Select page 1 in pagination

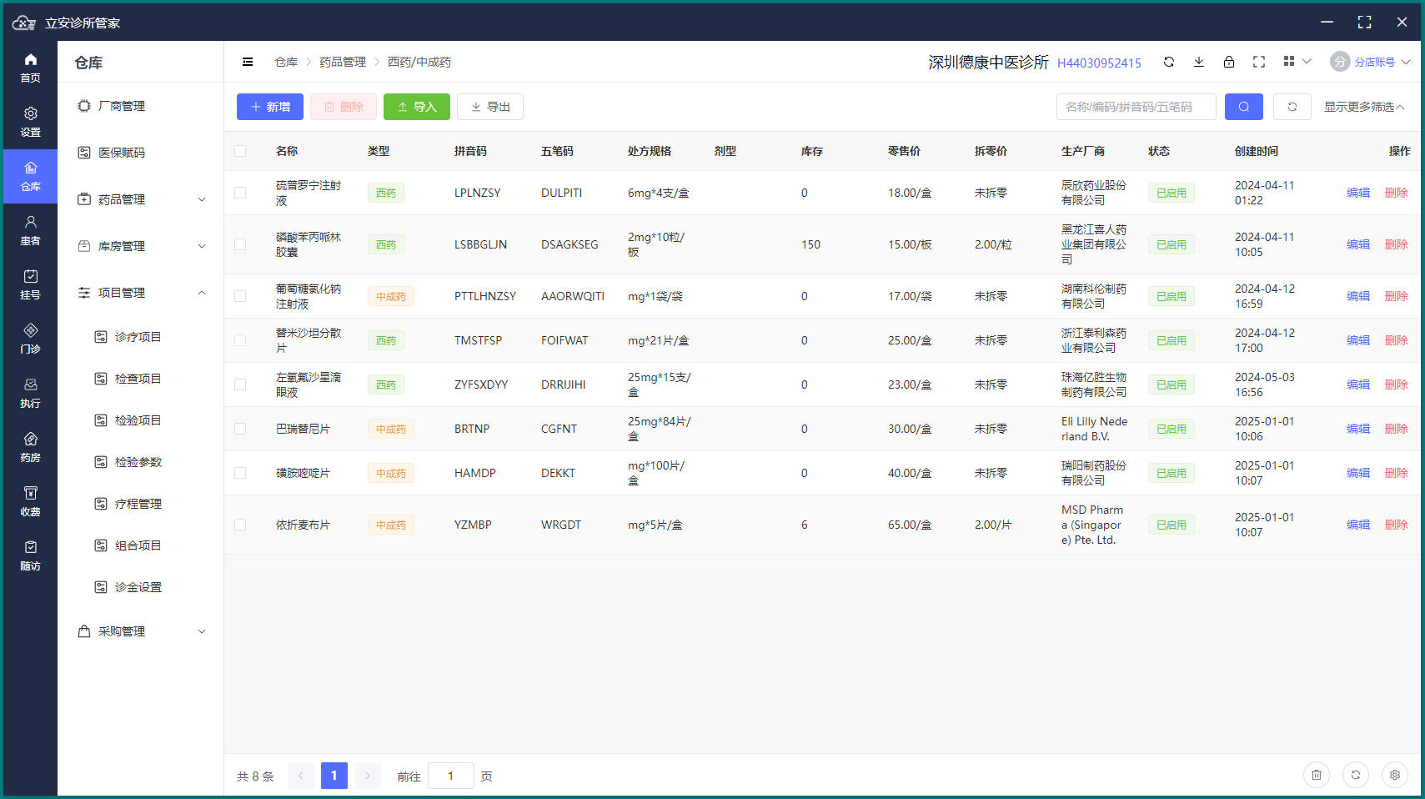[334, 776]
